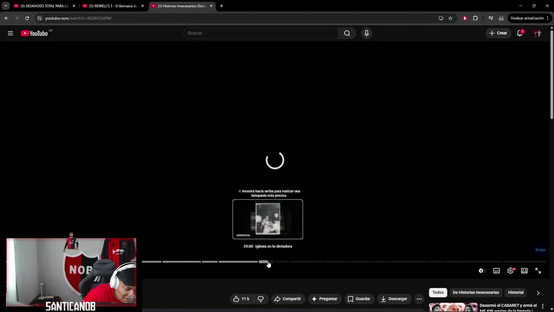Open the notifications bell
The width and height of the screenshot is (554, 312).
coord(520,33)
